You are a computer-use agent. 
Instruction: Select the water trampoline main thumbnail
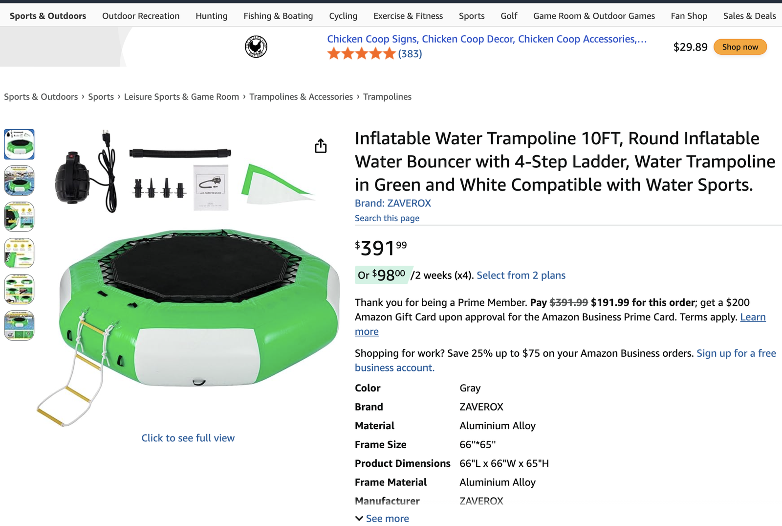(x=19, y=144)
